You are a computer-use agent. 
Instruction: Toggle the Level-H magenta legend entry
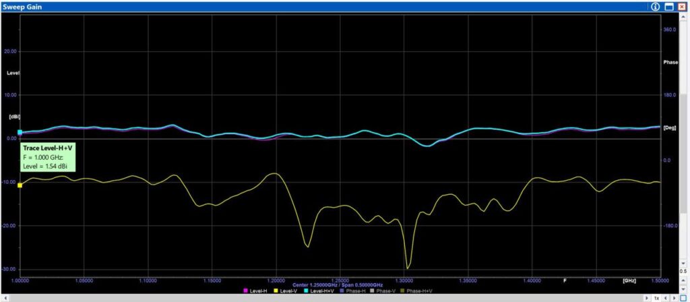(255, 291)
